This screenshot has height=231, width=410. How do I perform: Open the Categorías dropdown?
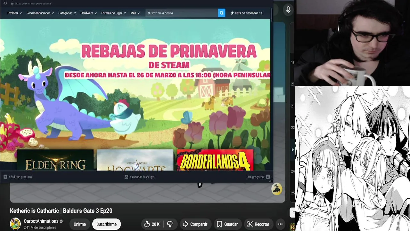point(67,13)
